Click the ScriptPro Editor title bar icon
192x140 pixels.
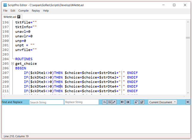(5, 5)
